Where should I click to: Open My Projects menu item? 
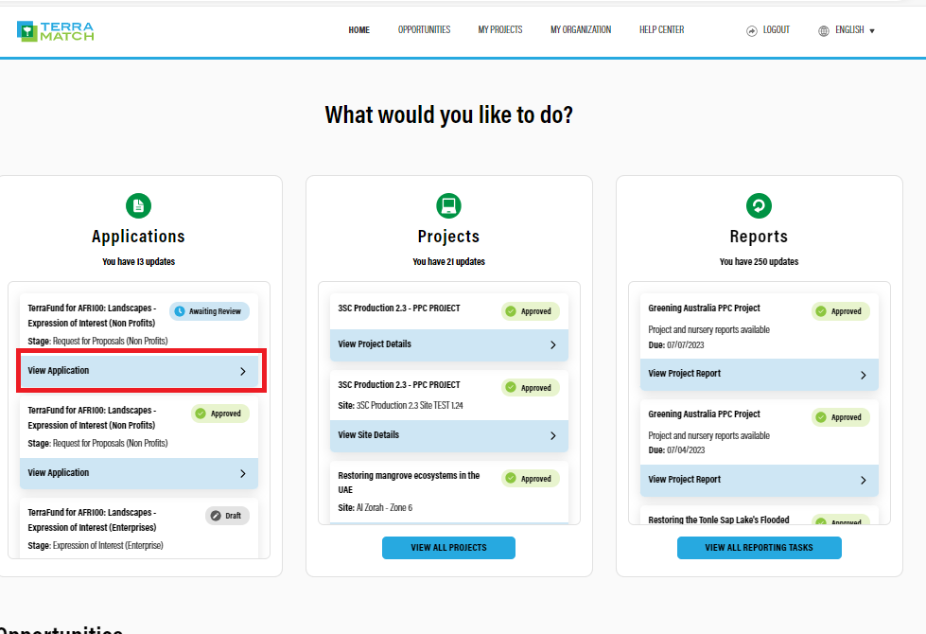499,30
